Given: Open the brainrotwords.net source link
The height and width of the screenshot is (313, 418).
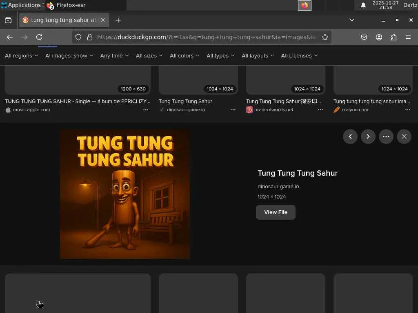Looking at the screenshot, I should click(273, 110).
